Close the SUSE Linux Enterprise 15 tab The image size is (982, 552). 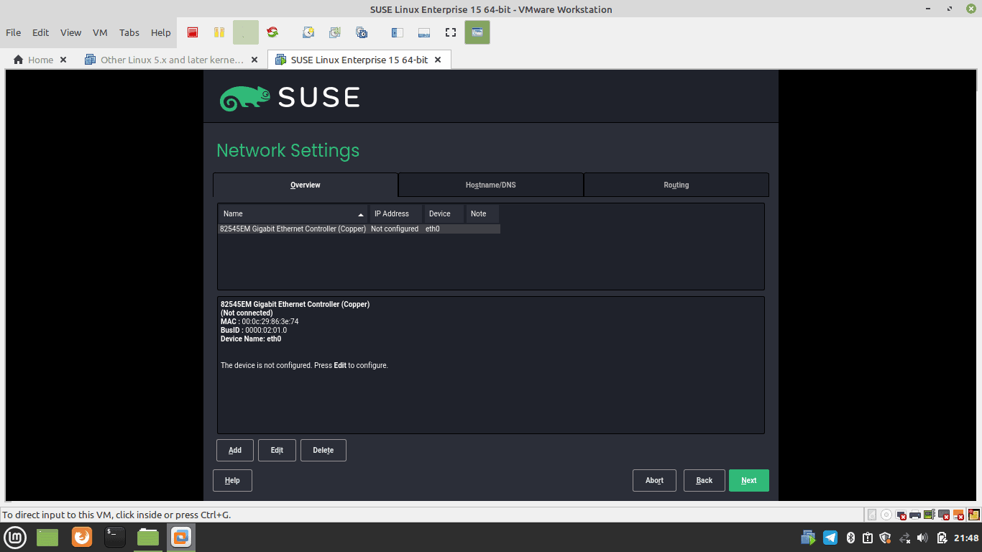pyautogui.click(x=438, y=60)
